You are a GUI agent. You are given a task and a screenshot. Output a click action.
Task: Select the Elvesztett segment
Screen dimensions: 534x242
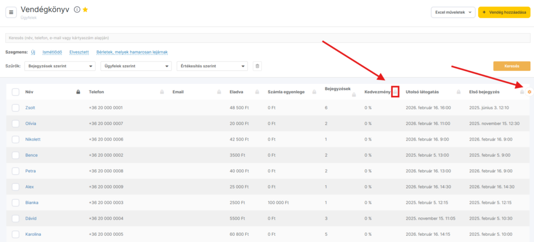[x=79, y=52]
